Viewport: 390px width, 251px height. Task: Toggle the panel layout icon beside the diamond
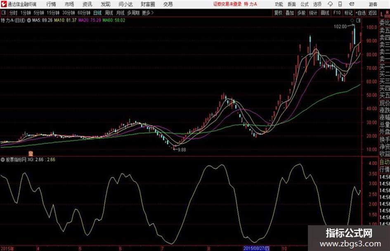(x=358, y=21)
